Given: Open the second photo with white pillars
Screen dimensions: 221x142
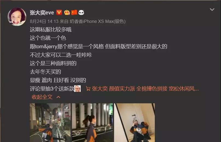Looking at the screenshot, I should click(x=92, y=123).
